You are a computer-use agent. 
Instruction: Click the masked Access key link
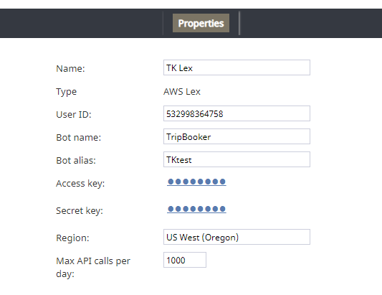click(196, 182)
